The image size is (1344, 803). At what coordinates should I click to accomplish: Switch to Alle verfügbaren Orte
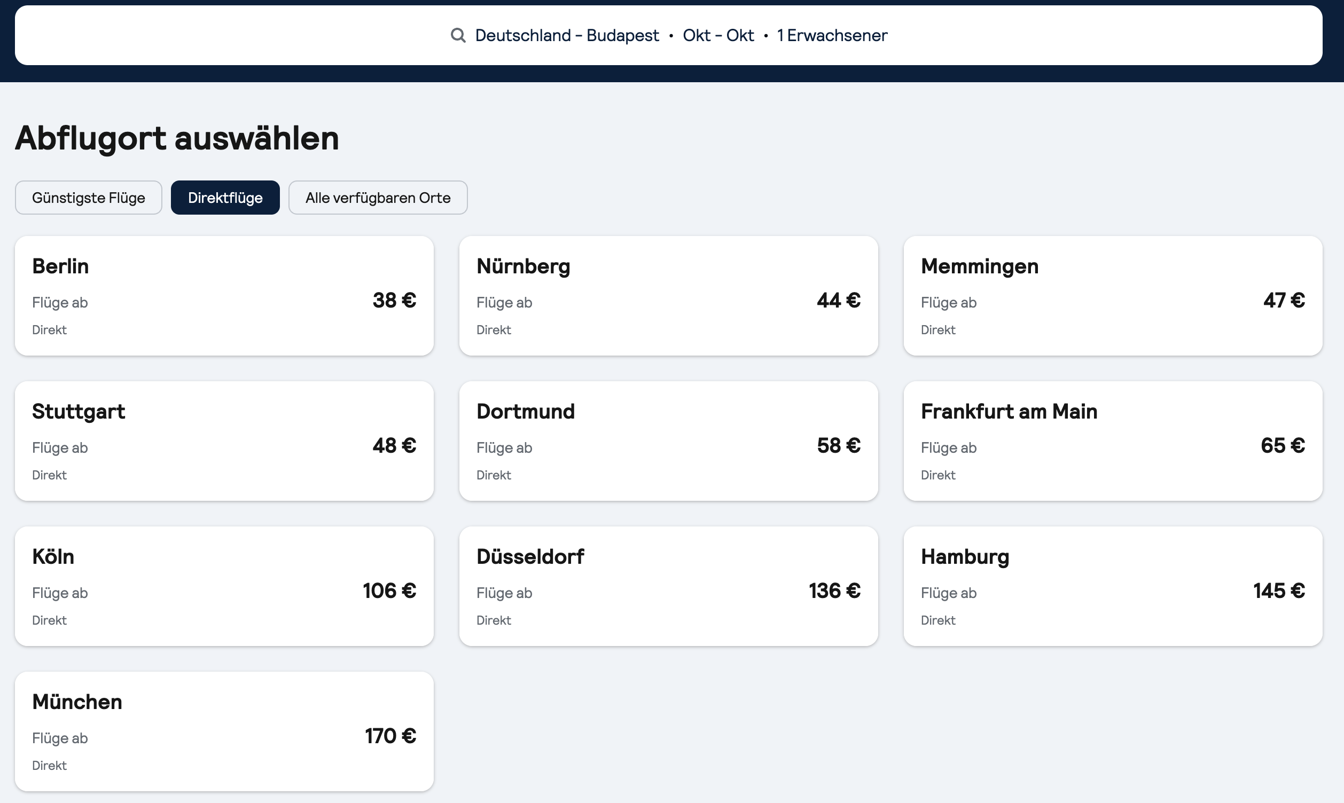378,198
